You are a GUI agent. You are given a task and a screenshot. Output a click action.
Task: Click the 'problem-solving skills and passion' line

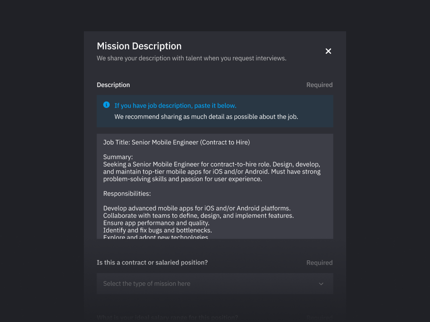(182, 179)
